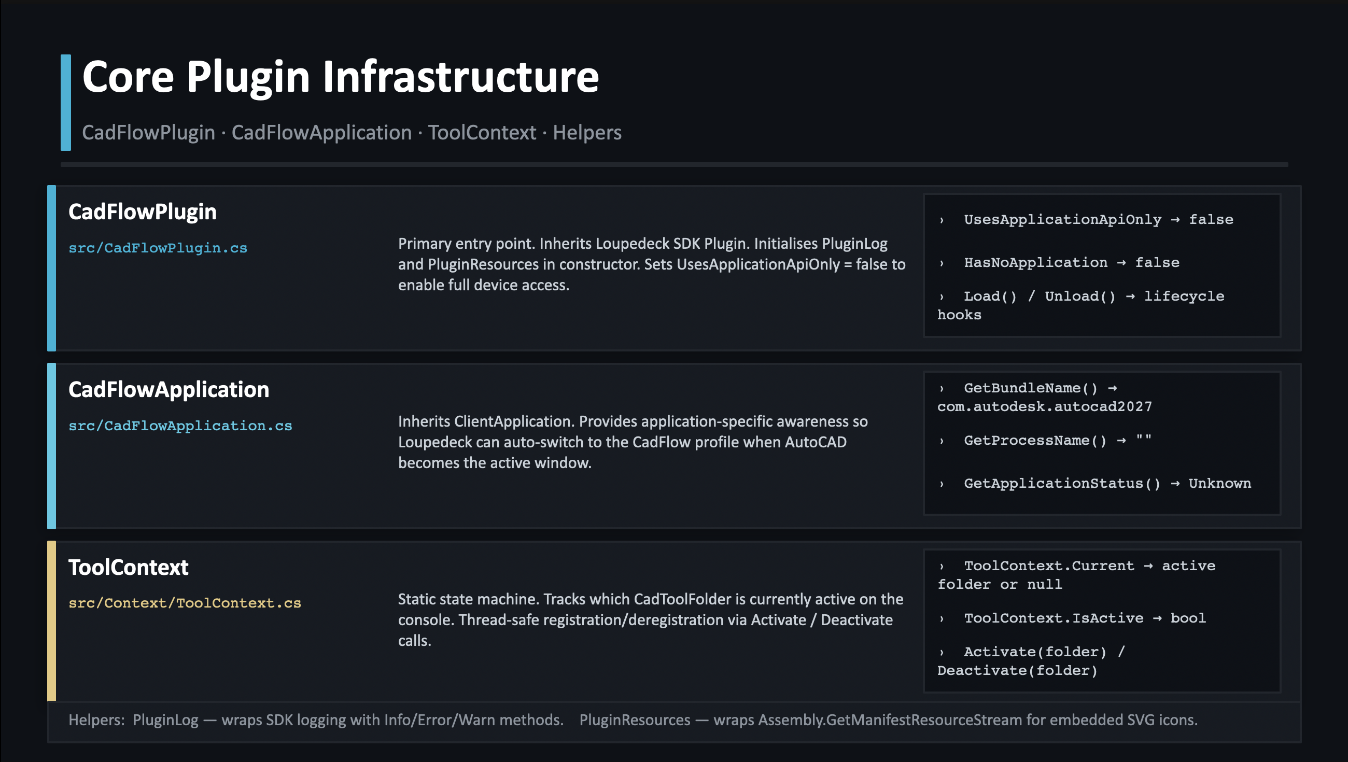Viewport: 1348px width, 762px height.
Task: Click chevron next to HasNoApplication entry
Action: point(942,263)
